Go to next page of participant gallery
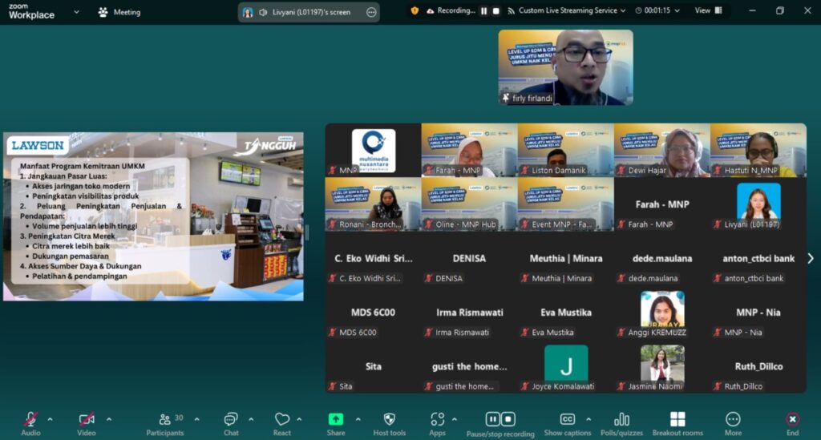Viewport: 821px width, 440px height. click(x=810, y=258)
